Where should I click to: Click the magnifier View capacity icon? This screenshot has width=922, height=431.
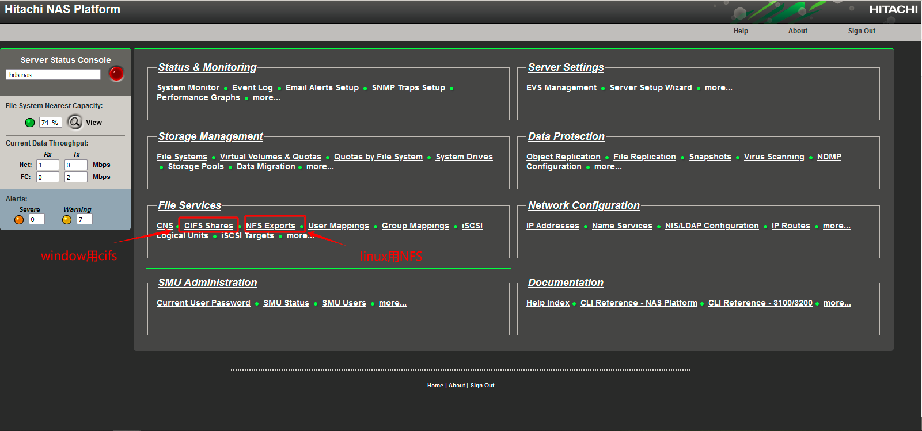pos(75,122)
